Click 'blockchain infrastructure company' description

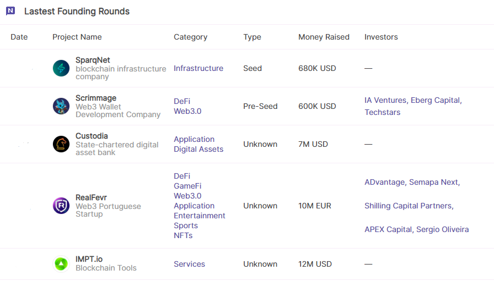pyautogui.click(x=121, y=73)
